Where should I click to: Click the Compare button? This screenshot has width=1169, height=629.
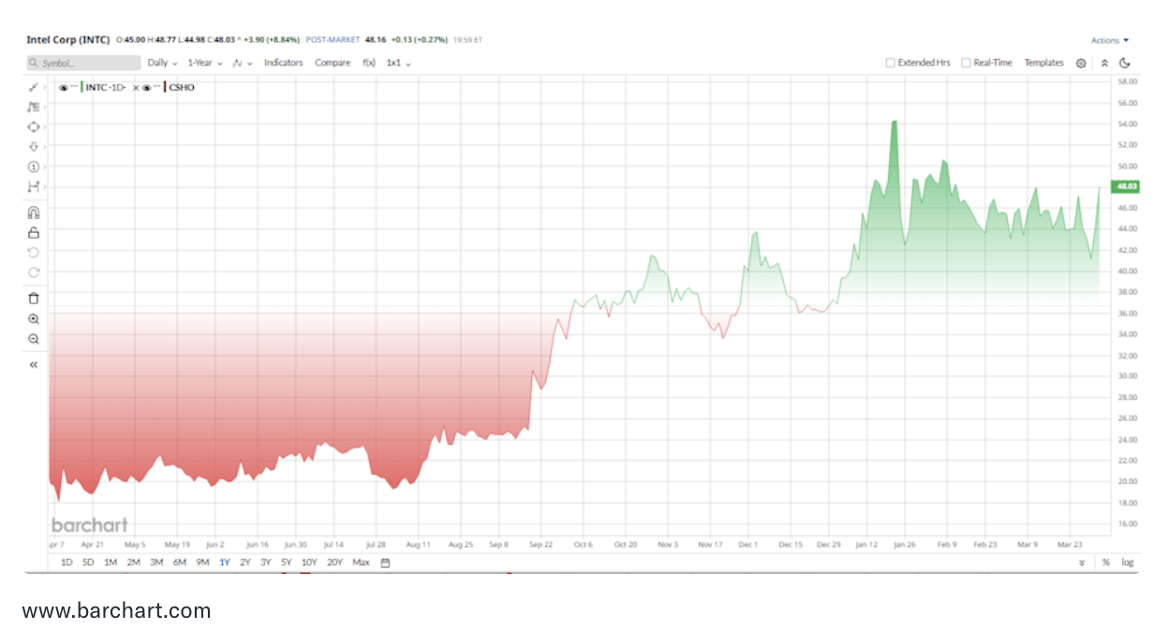333,63
